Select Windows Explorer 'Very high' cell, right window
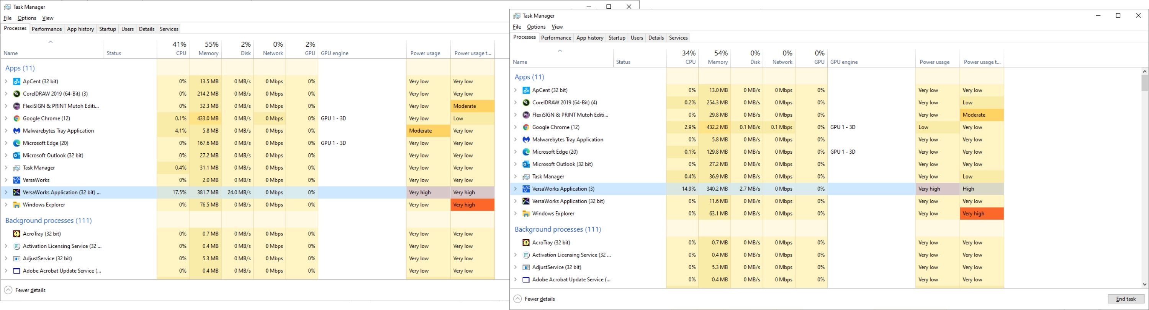The width and height of the screenshot is (1149, 310). 982,214
